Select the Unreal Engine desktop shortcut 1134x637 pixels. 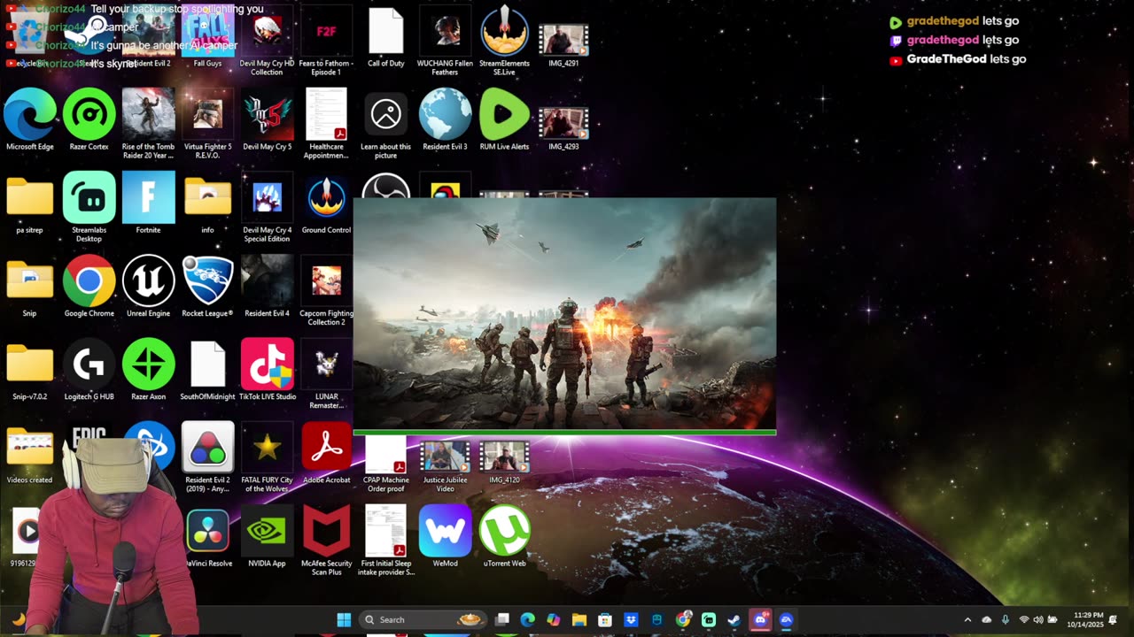click(x=148, y=287)
